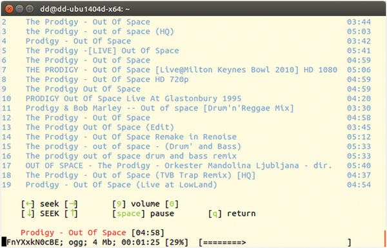Select the Live At Glastonbury 1995 result
This screenshot has width=387, height=248.
[x=134, y=99]
